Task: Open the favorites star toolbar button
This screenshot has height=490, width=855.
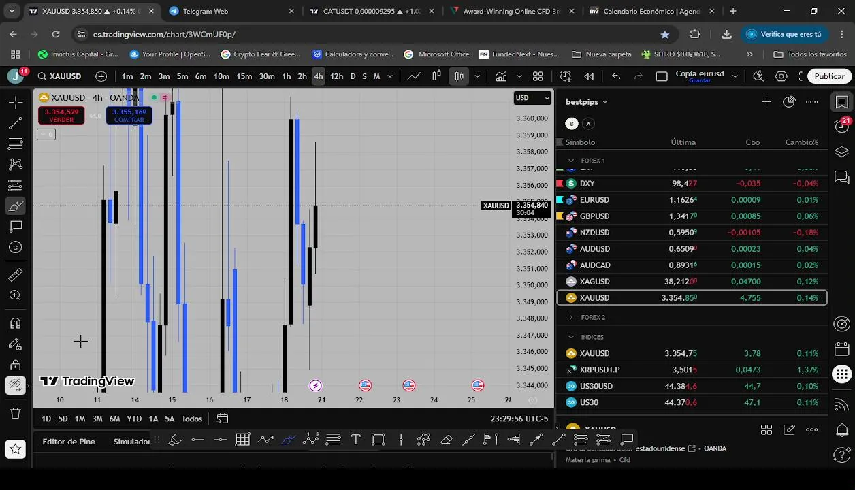Action: point(15,448)
